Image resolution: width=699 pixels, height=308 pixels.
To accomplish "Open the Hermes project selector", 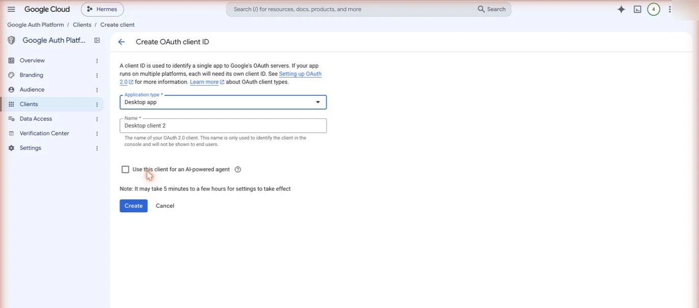I will click(x=102, y=9).
